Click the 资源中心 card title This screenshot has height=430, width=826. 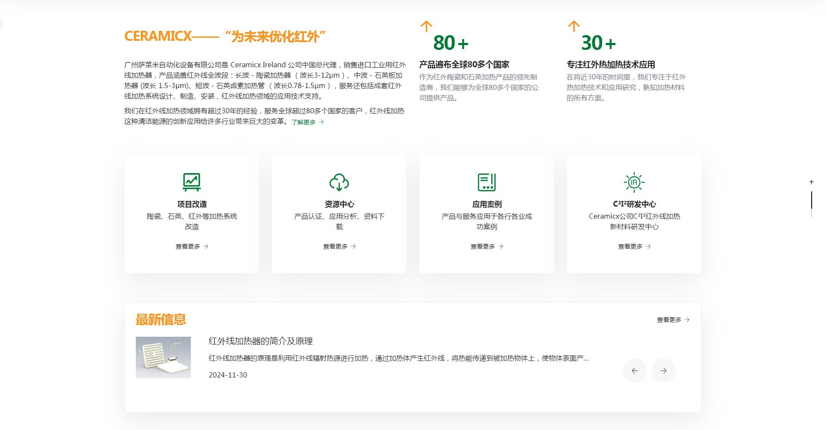(339, 204)
